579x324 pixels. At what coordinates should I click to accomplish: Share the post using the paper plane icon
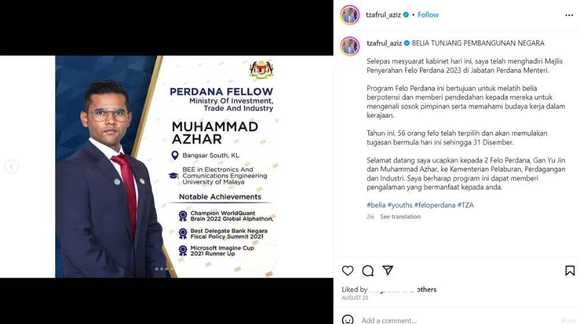(387, 270)
